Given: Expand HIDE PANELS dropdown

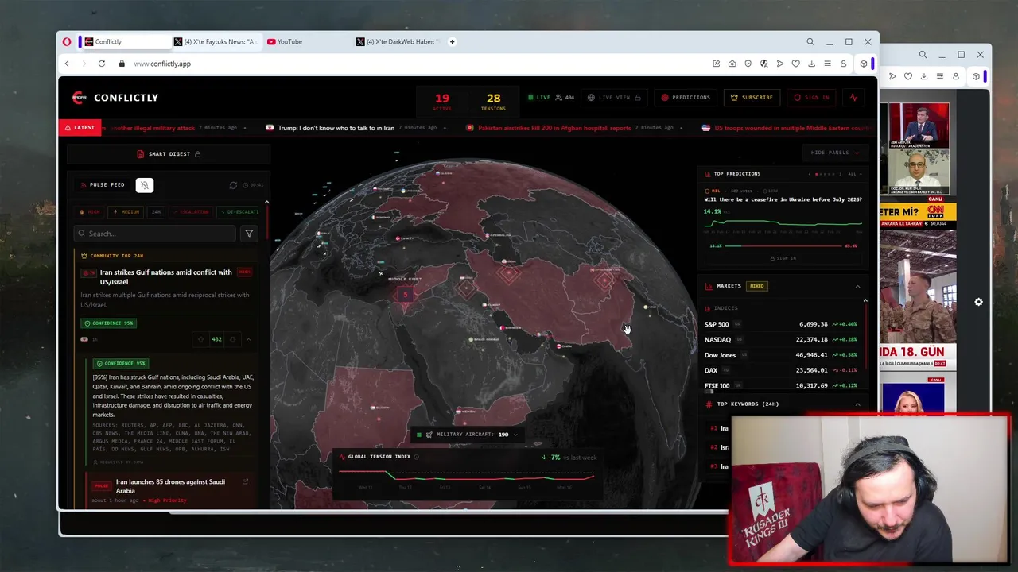Looking at the screenshot, I should pyautogui.click(x=835, y=153).
